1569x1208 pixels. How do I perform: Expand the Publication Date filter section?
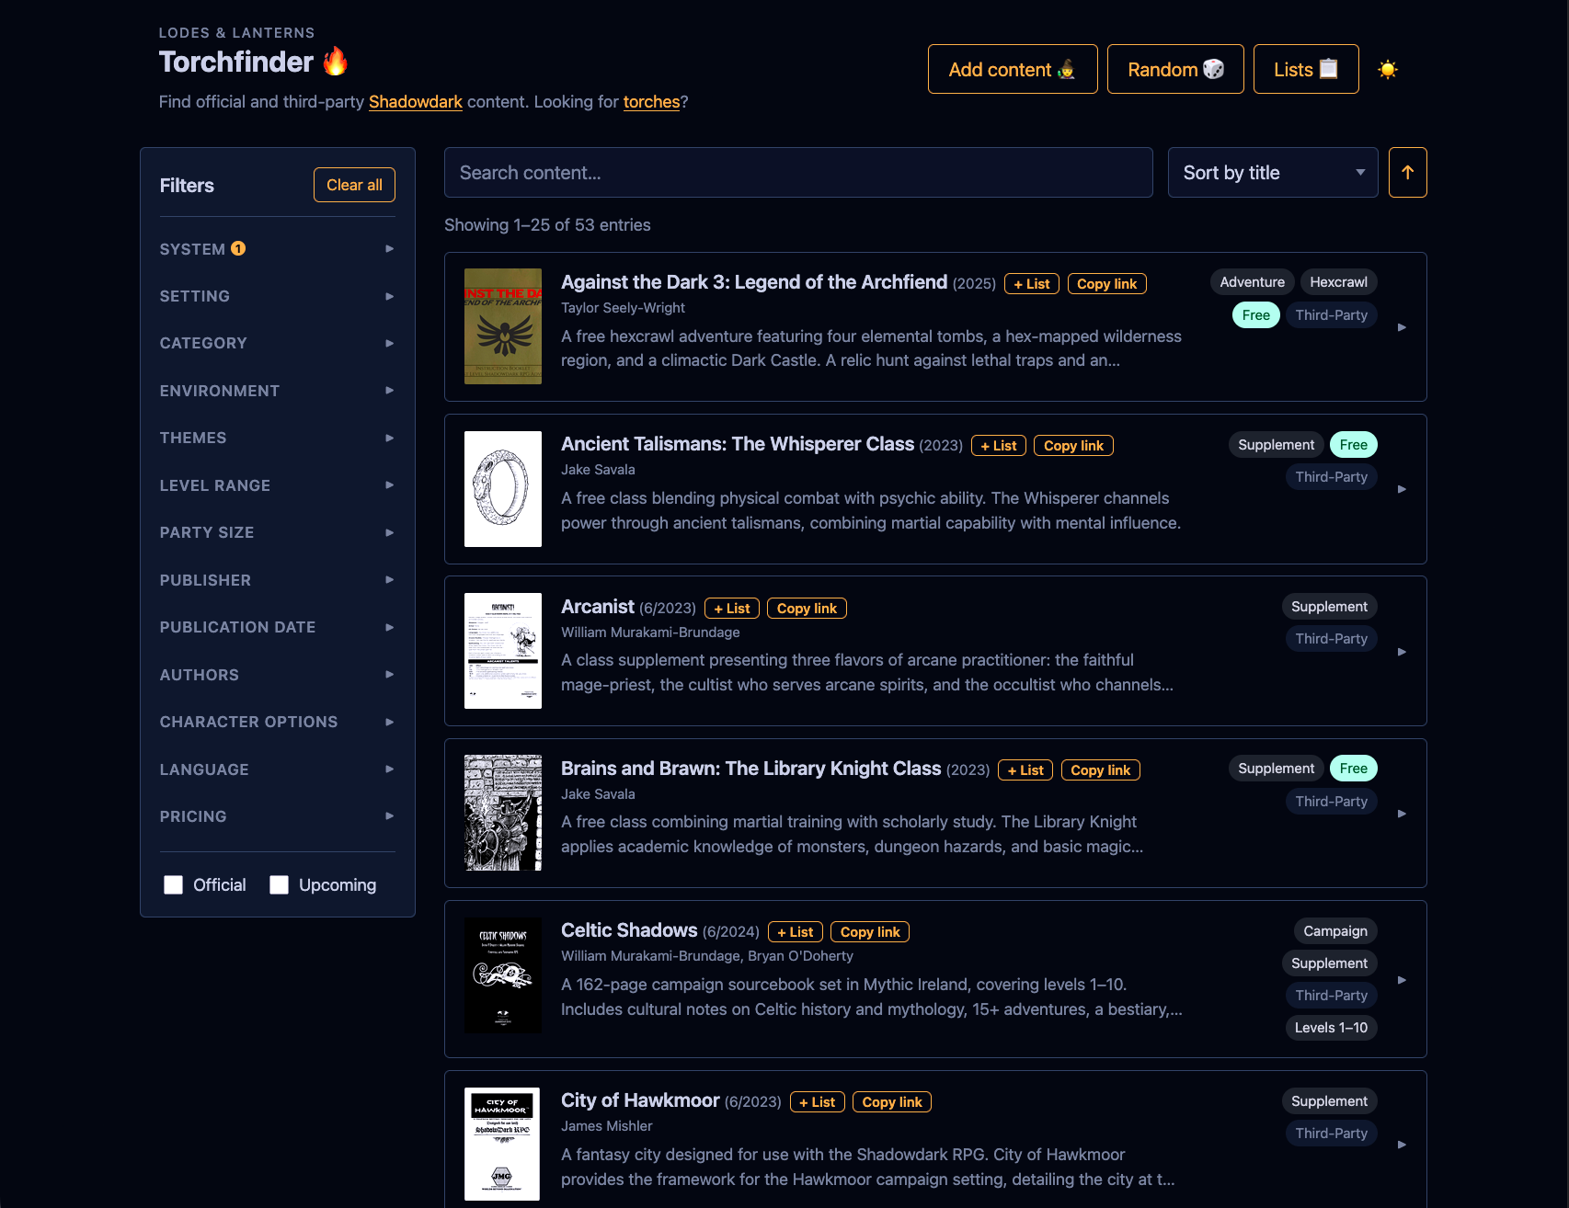(278, 627)
